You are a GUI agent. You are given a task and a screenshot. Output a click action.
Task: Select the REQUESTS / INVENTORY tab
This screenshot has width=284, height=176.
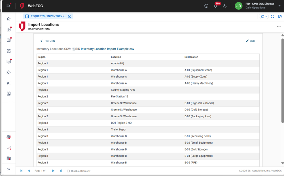pyautogui.click(x=47, y=16)
